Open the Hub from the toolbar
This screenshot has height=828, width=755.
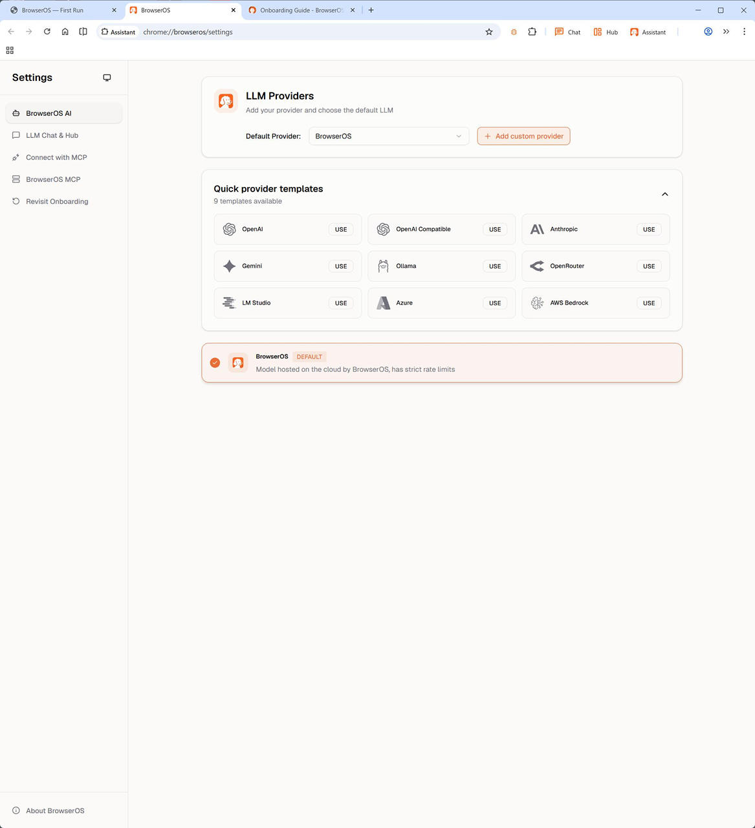point(606,32)
